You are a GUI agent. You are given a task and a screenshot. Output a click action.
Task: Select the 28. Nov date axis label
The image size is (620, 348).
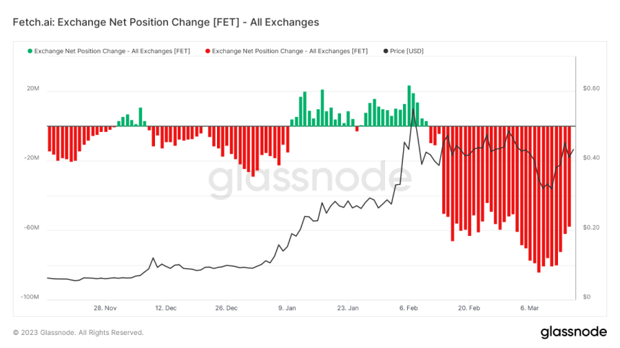point(105,307)
